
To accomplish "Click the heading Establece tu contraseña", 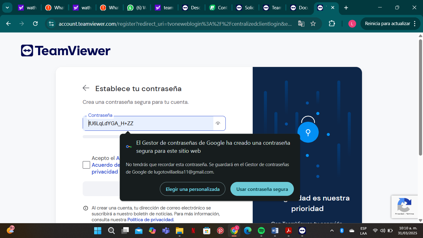I will 138,89.
